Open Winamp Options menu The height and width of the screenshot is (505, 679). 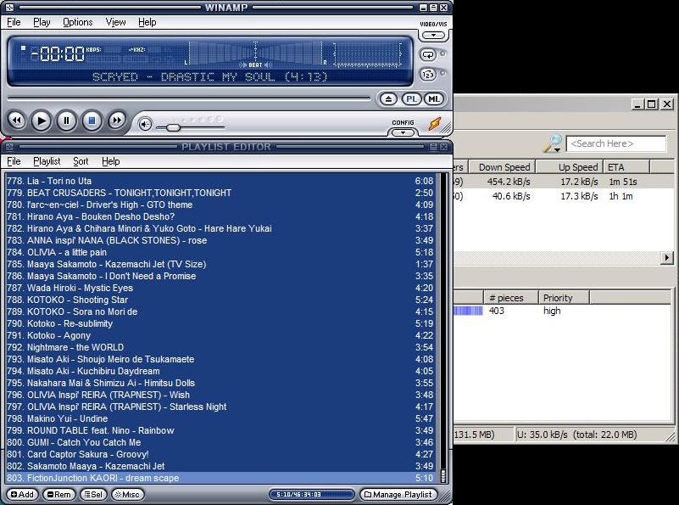click(77, 22)
